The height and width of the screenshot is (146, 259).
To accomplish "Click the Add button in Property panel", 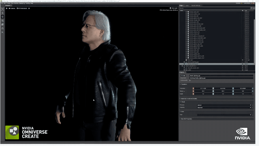I will click(x=183, y=76).
